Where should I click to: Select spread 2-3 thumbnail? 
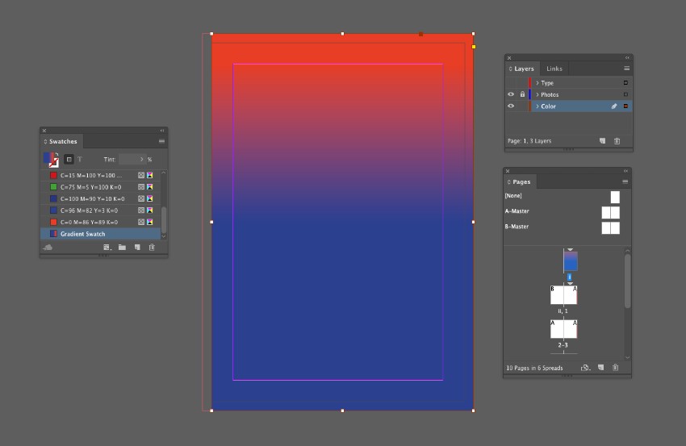tap(563, 329)
